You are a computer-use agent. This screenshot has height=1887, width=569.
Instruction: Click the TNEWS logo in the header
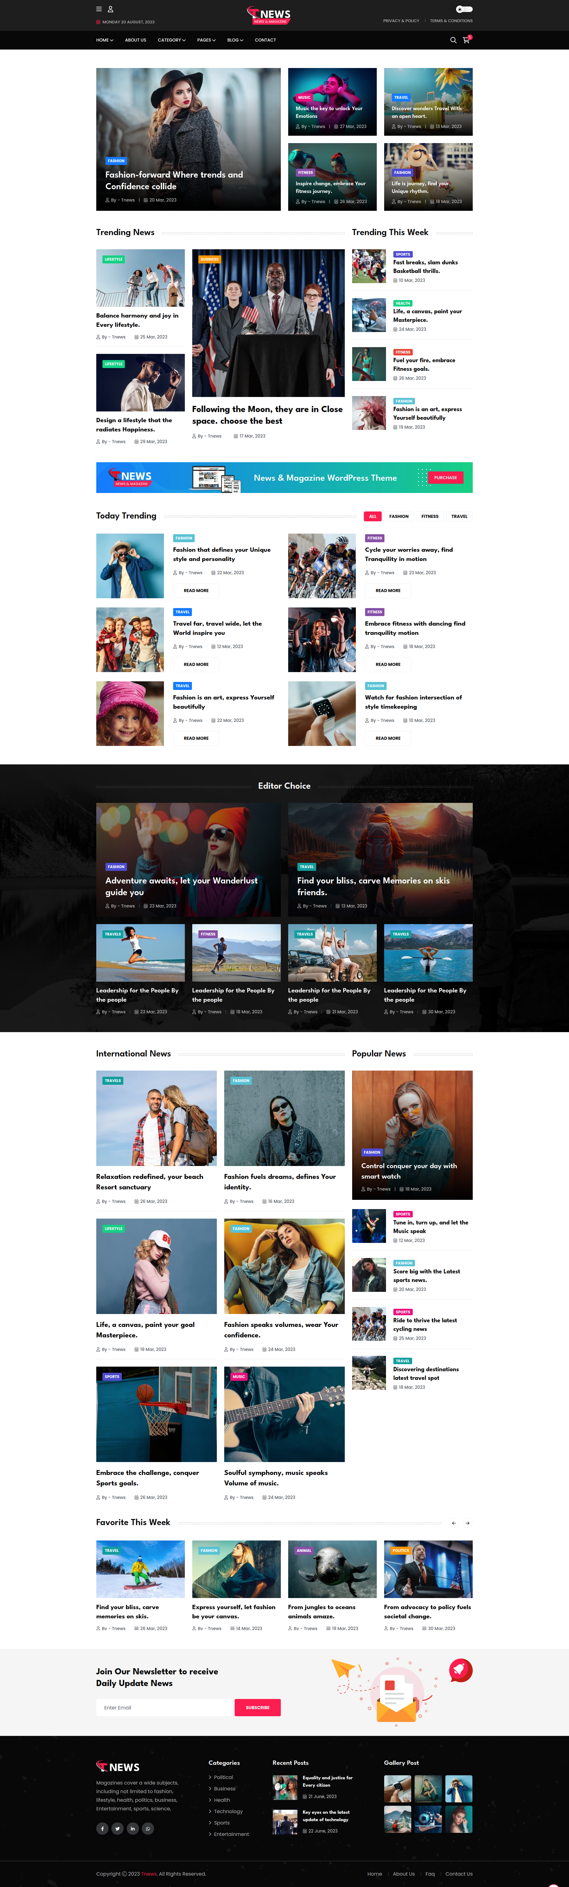(269, 15)
